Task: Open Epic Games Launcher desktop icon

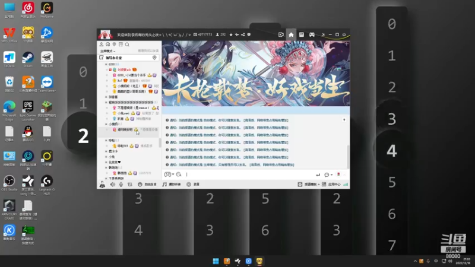Action: [28, 111]
